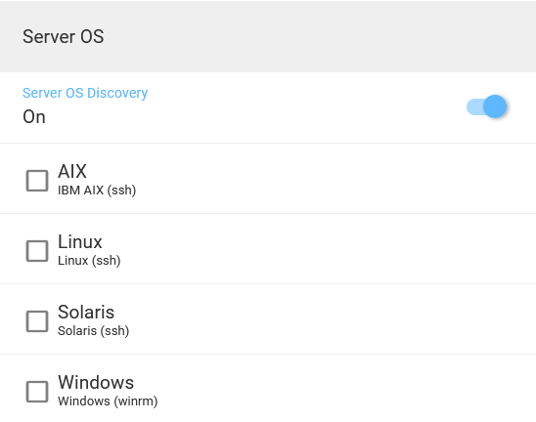Click the Server OS Discovery label

click(85, 93)
